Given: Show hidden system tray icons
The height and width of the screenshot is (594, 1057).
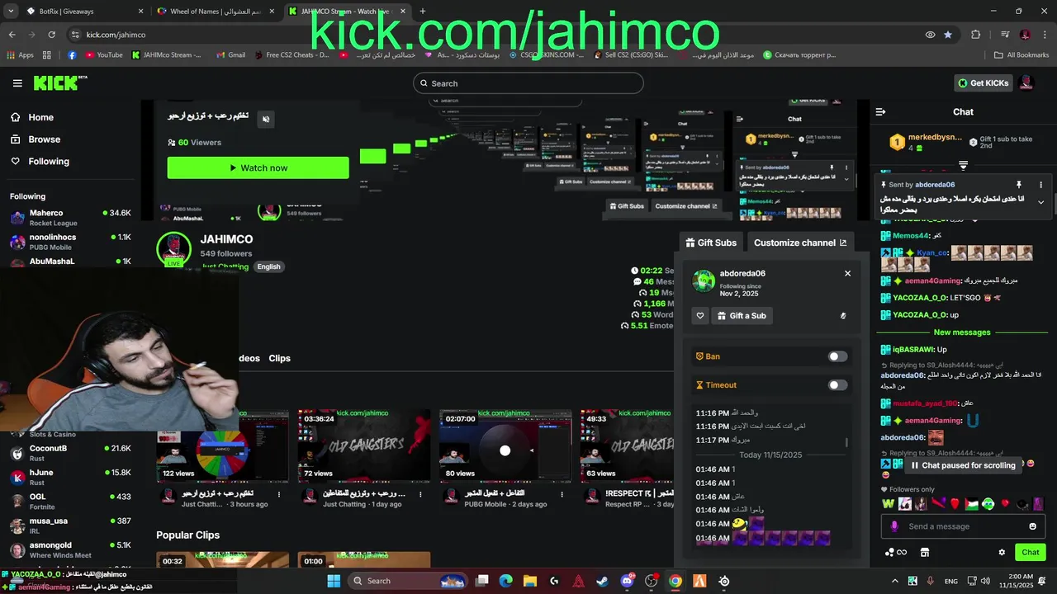Looking at the screenshot, I should pos(895,581).
